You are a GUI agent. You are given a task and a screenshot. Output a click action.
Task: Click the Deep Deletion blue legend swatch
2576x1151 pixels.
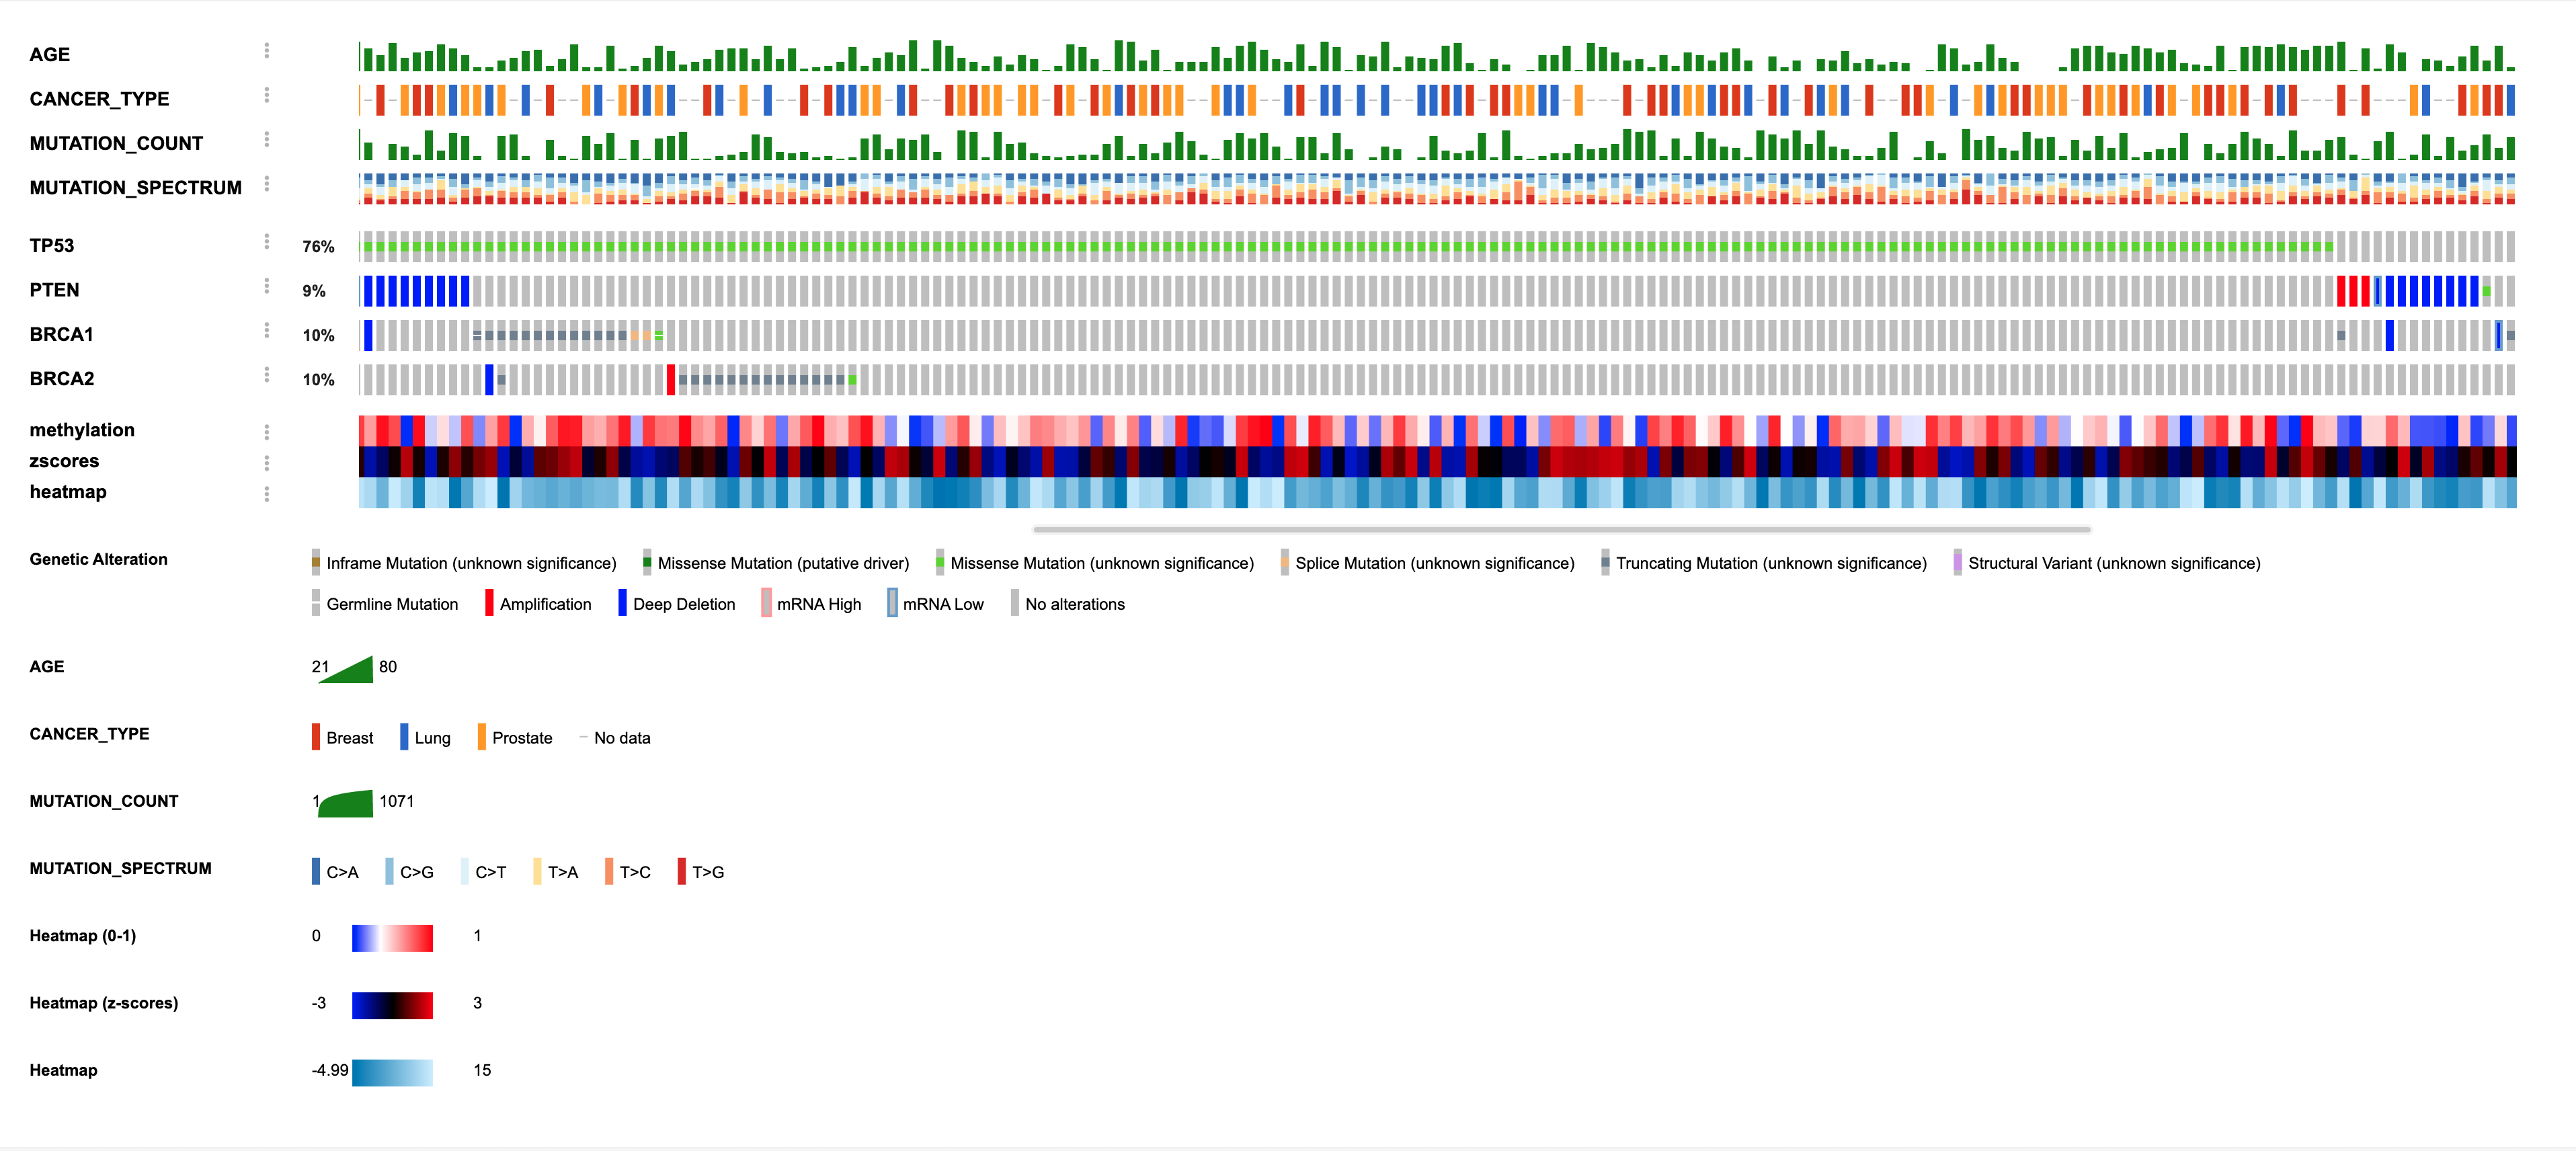click(622, 603)
